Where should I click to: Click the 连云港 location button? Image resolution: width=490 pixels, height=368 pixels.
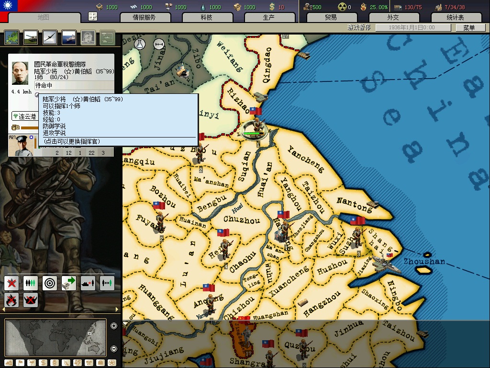(x=24, y=116)
